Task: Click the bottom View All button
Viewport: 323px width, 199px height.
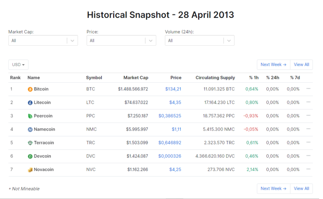Action: click(301, 188)
